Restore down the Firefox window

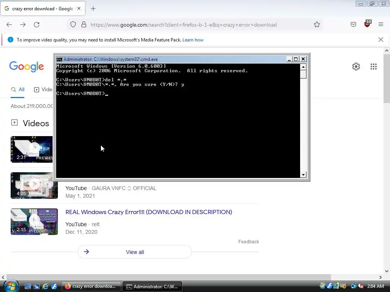372,3
